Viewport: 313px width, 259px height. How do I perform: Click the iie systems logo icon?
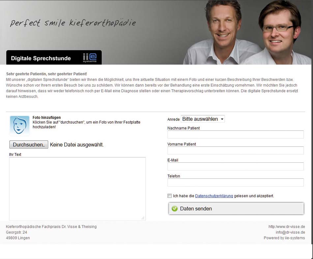pyautogui.click(x=90, y=58)
